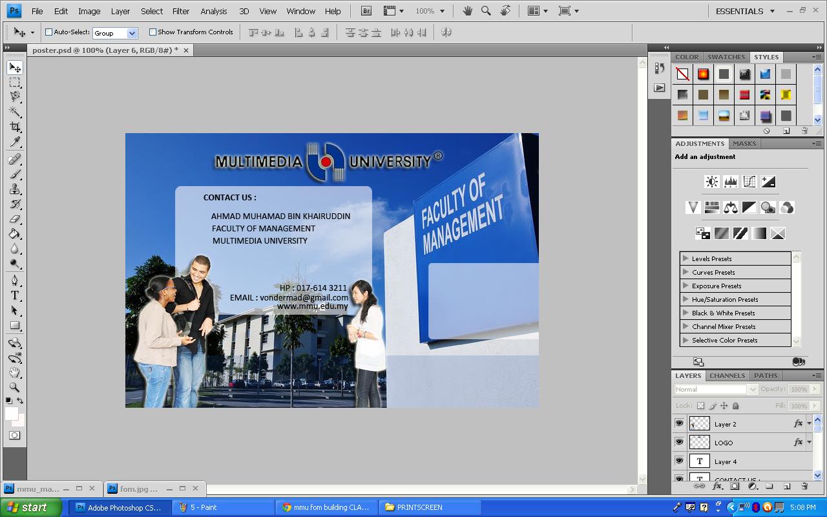Apply the no-style swatch in Styles
The width and height of the screenshot is (827, 517).
682,74
